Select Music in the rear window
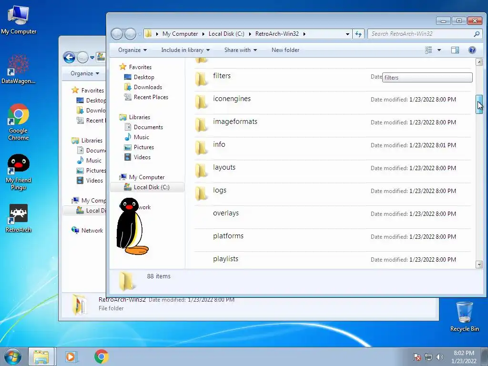488x366 pixels. coord(93,161)
